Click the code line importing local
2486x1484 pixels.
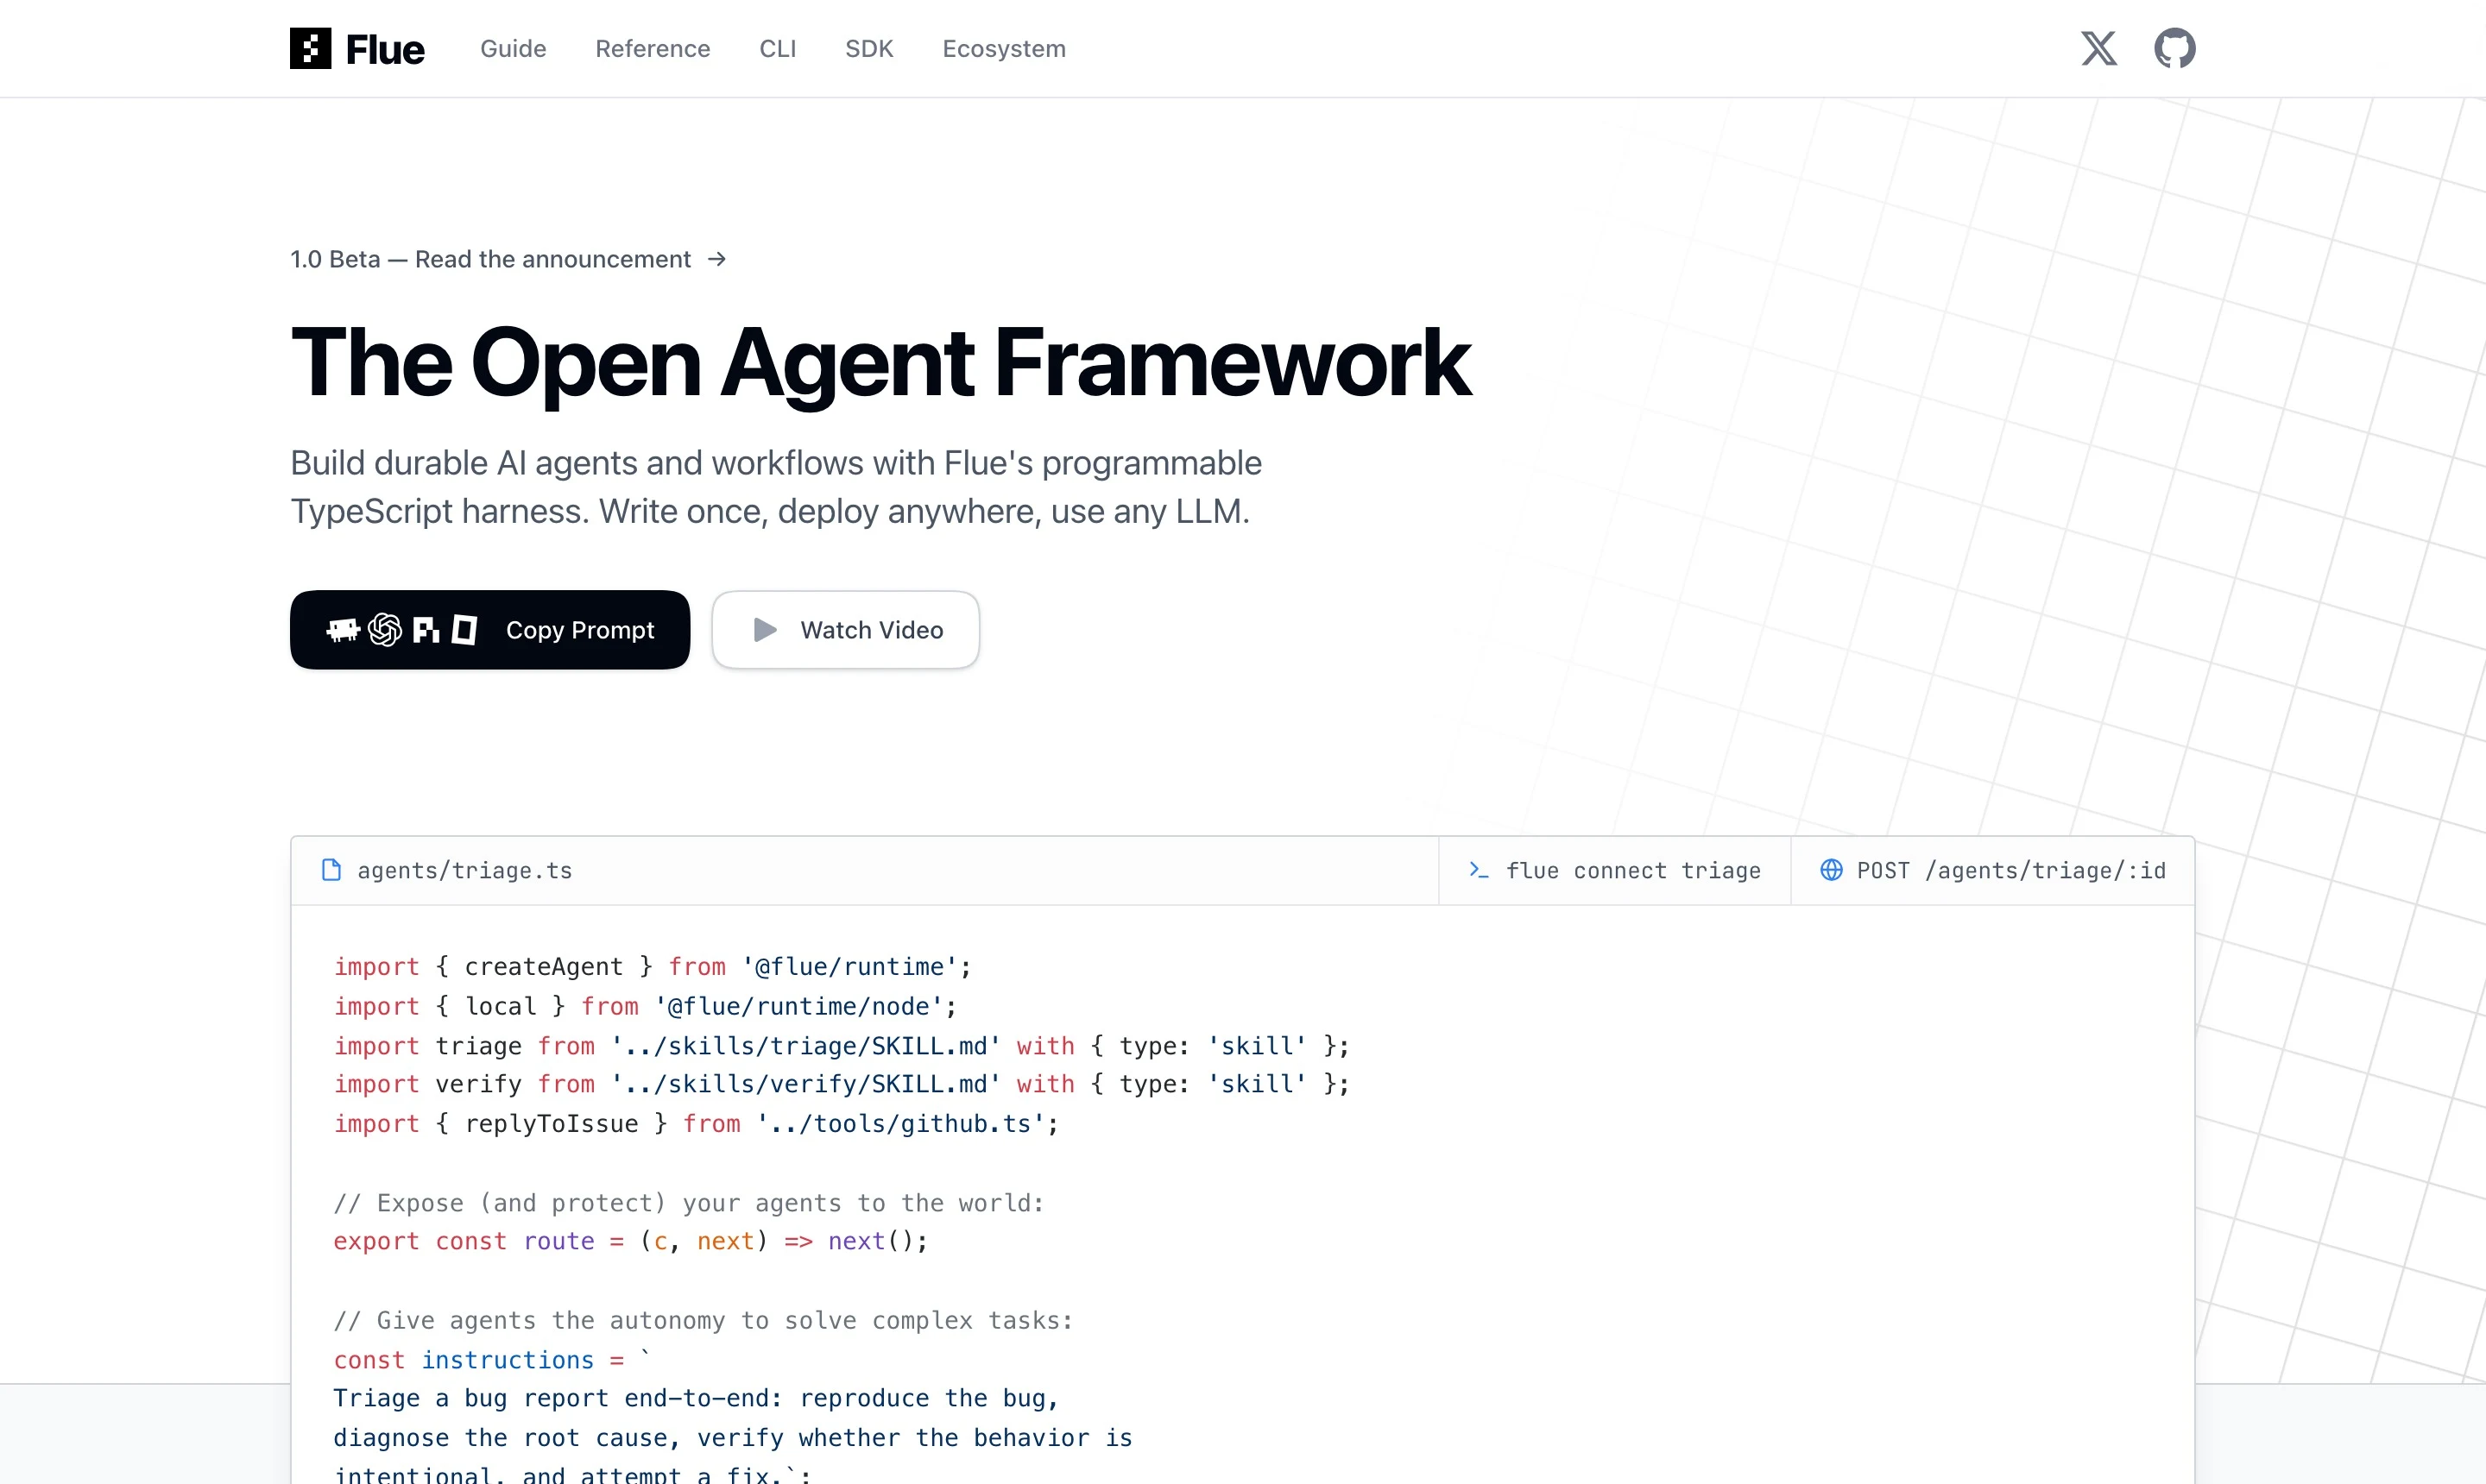pos(646,1006)
